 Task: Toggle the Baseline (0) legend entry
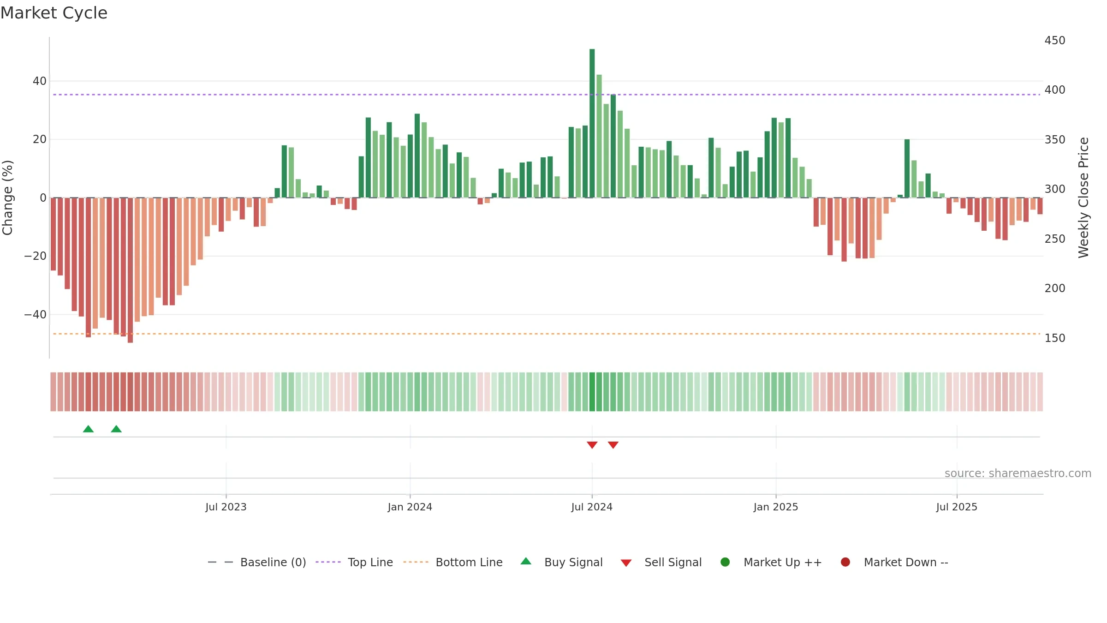point(257,562)
